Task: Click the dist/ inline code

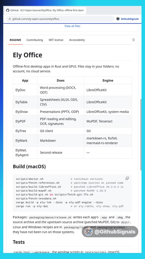Action: point(125,222)
